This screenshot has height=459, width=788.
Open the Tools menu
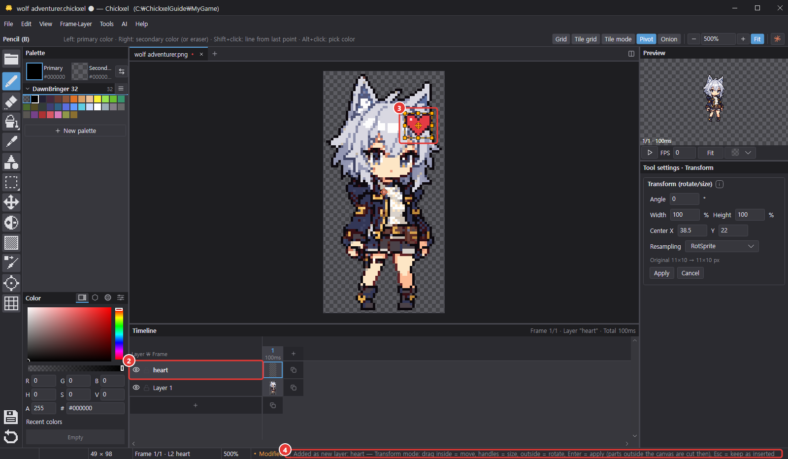pos(106,24)
